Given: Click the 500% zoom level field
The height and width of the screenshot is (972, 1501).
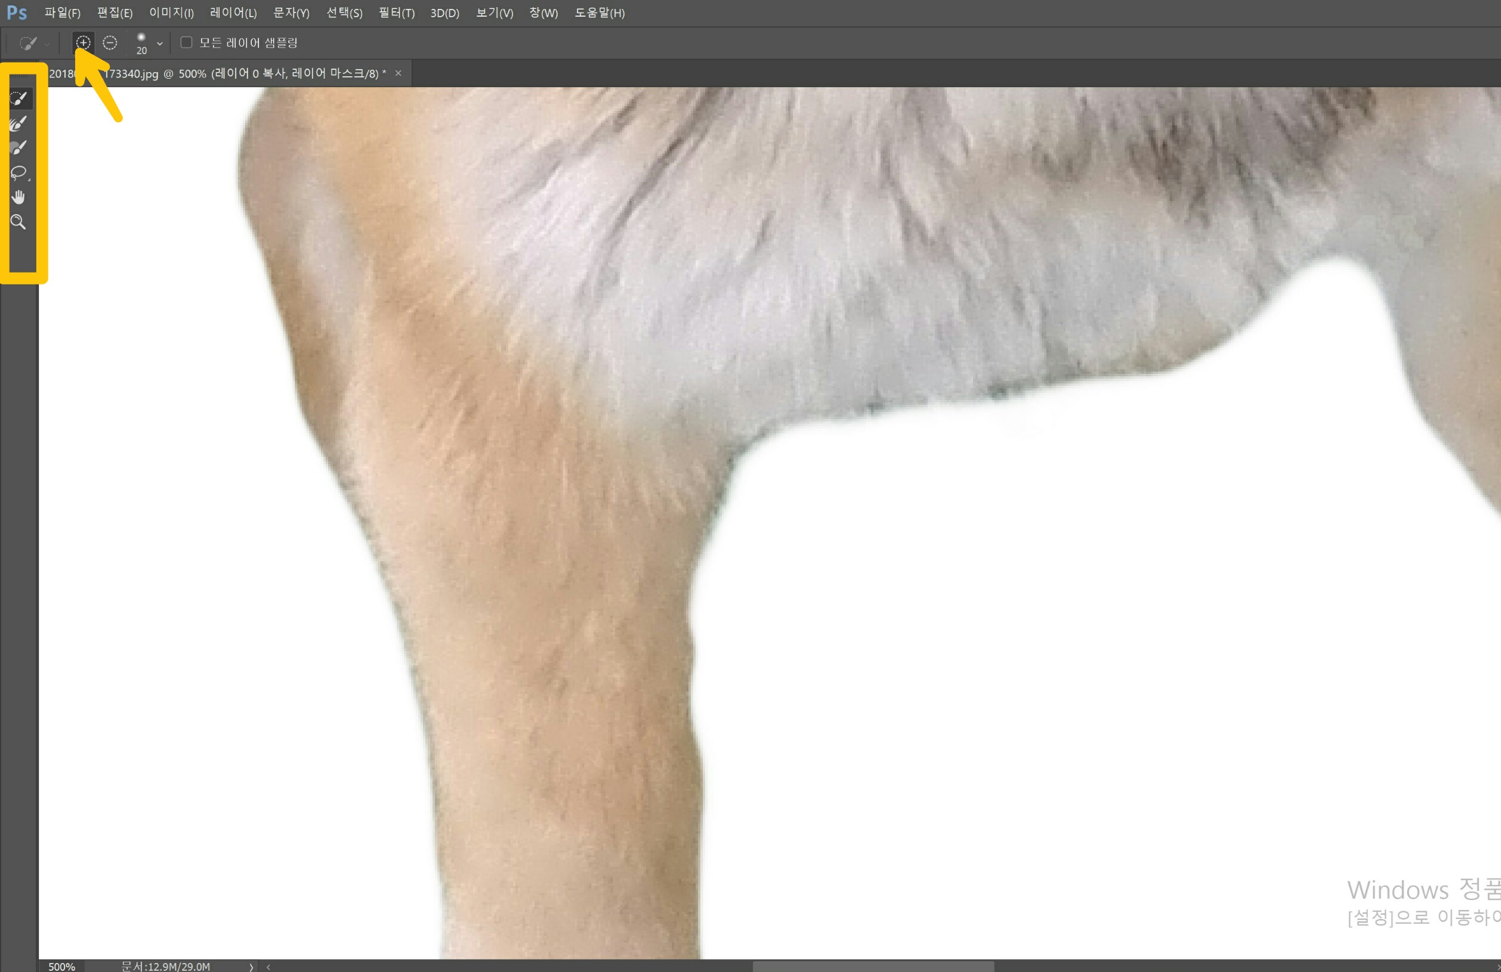Looking at the screenshot, I should point(62,966).
